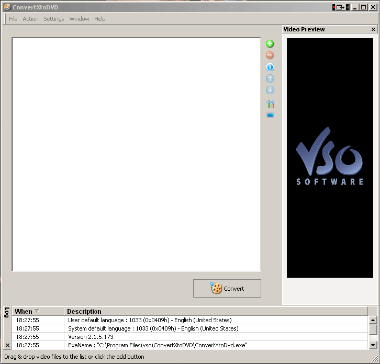Open the File menu

(x=13, y=19)
